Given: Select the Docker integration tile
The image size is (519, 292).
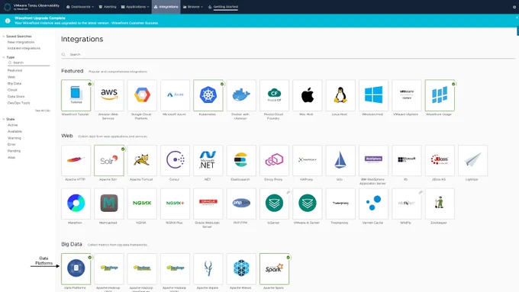Looking at the screenshot, I should [241, 95].
